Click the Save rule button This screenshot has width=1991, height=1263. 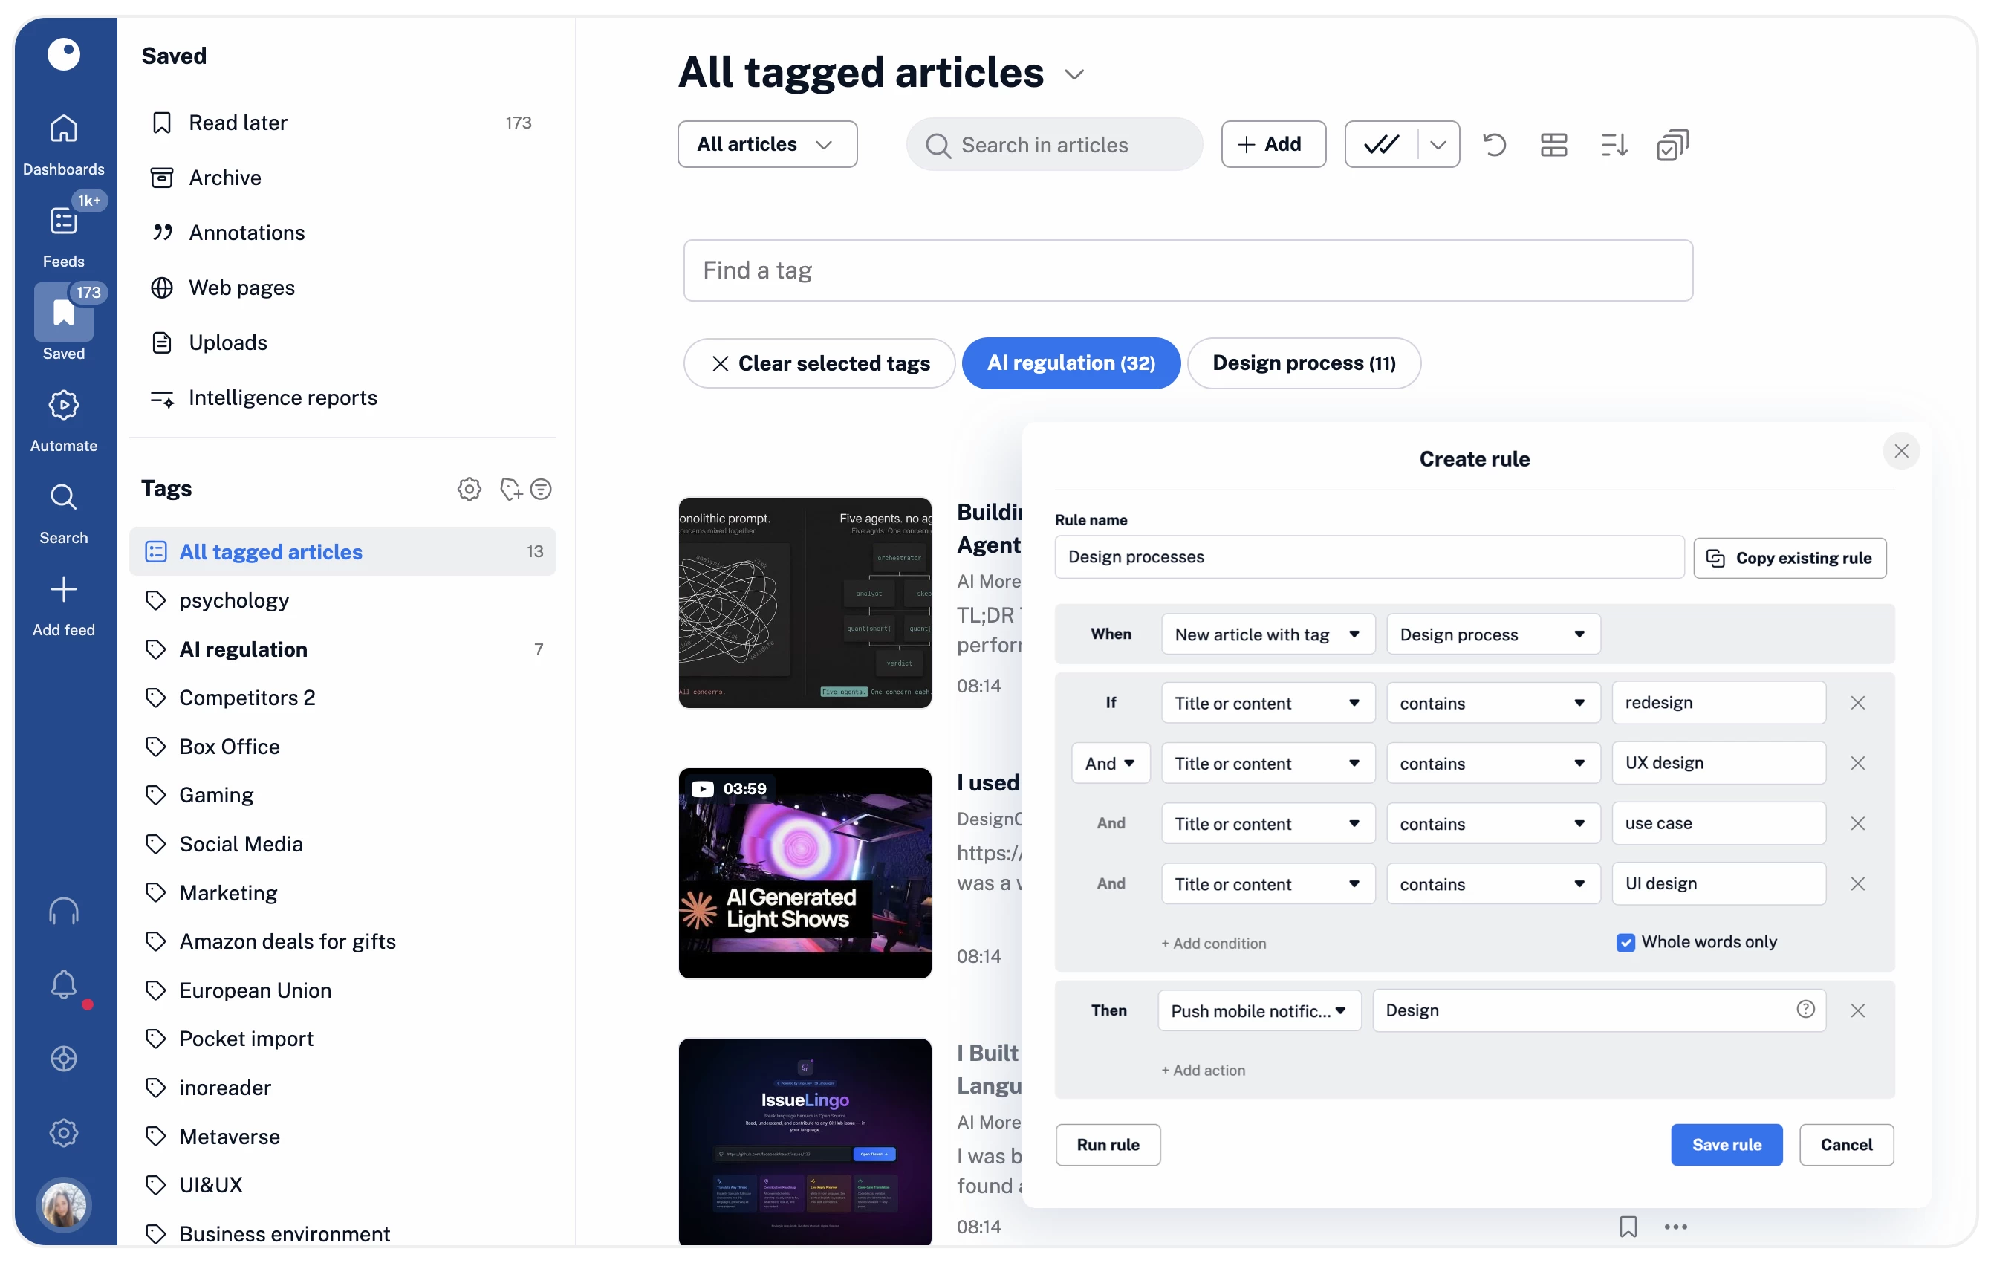click(1726, 1145)
